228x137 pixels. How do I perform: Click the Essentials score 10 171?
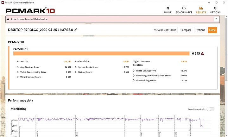68,61
